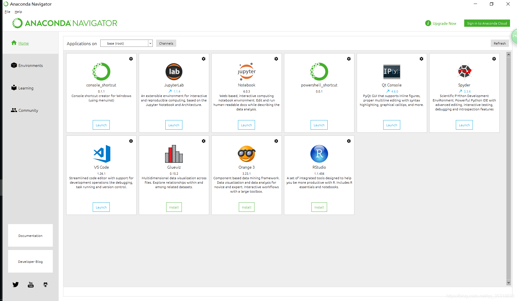
Task: Click the JupyterLab app icon
Action: pos(174,72)
